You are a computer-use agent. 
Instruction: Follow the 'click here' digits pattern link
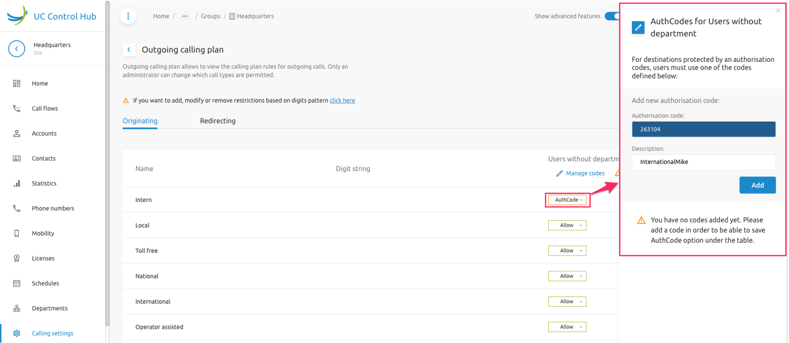pyautogui.click(x=342, y=100)
